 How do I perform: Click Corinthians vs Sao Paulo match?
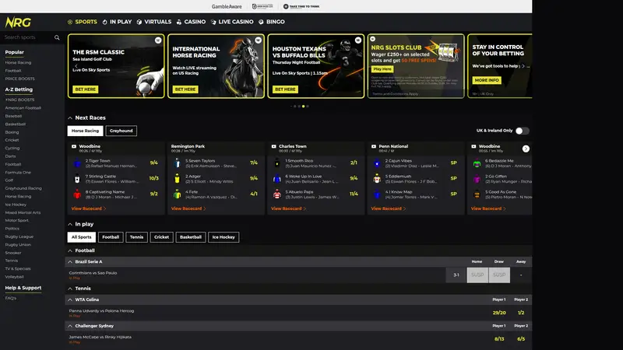coord(93,273)
